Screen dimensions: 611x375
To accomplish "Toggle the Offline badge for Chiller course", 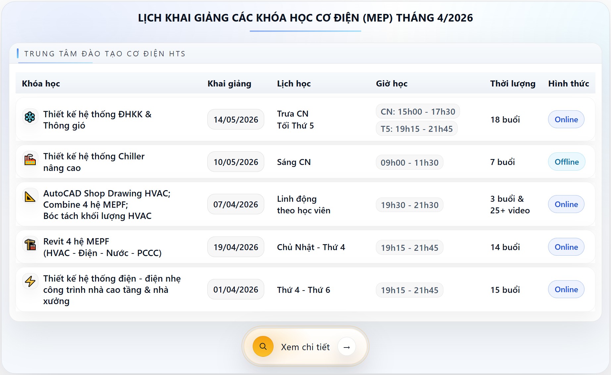I will [x=567, y=162].
